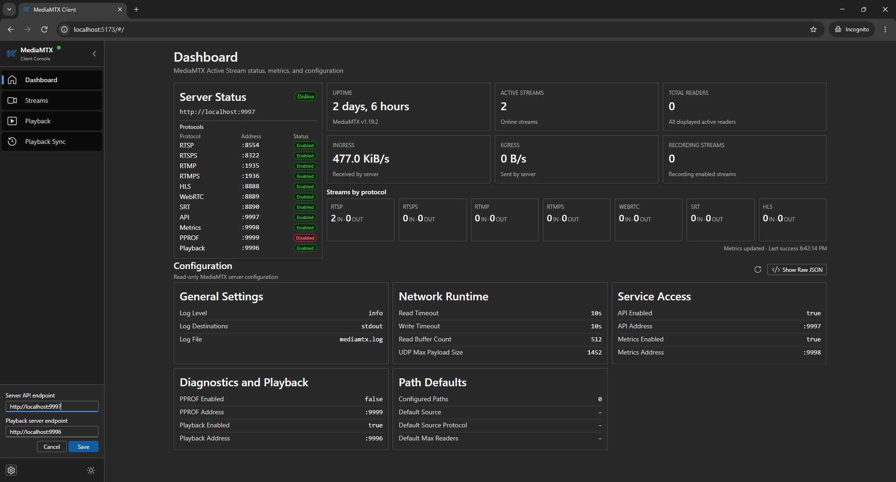Click the browser Back arrow
The image size is (896, 482).
pos(11,29)
